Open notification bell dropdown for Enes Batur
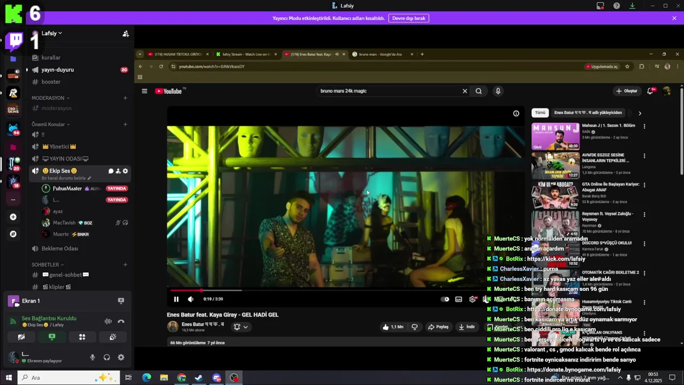The image size is (684, 385). tap(240, 327)
